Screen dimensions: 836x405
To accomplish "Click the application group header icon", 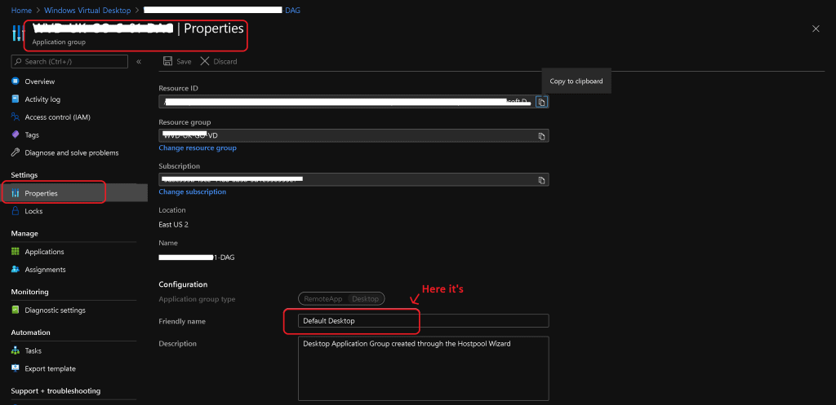I will point(16,33).
